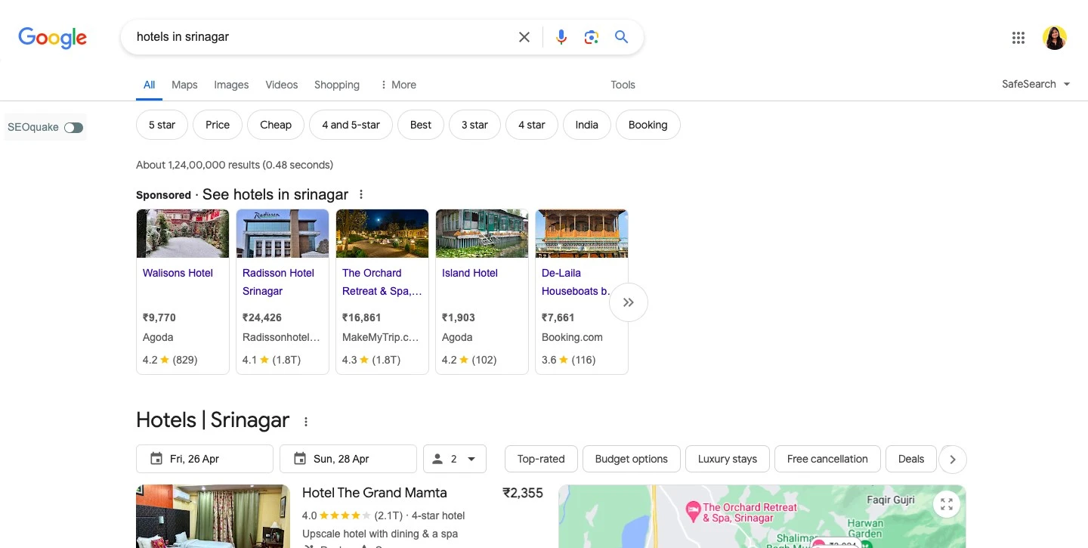The height and width of the screenshot is (548, 1088).
Task: Click the Booking.com provider label
Action: (x=572, y=337)
